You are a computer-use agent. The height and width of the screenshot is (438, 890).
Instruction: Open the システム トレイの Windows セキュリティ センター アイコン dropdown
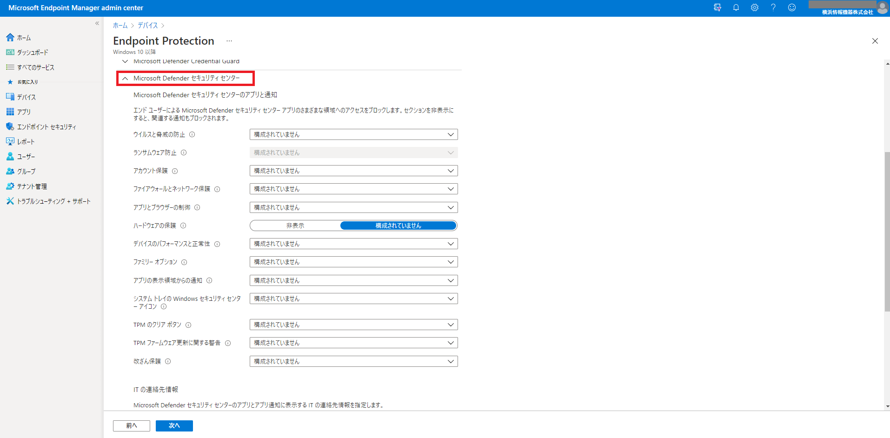tap(354, 299)
